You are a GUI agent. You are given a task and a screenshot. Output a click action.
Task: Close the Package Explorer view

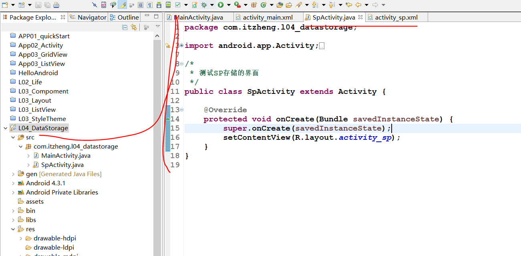(x=63, y=17)
